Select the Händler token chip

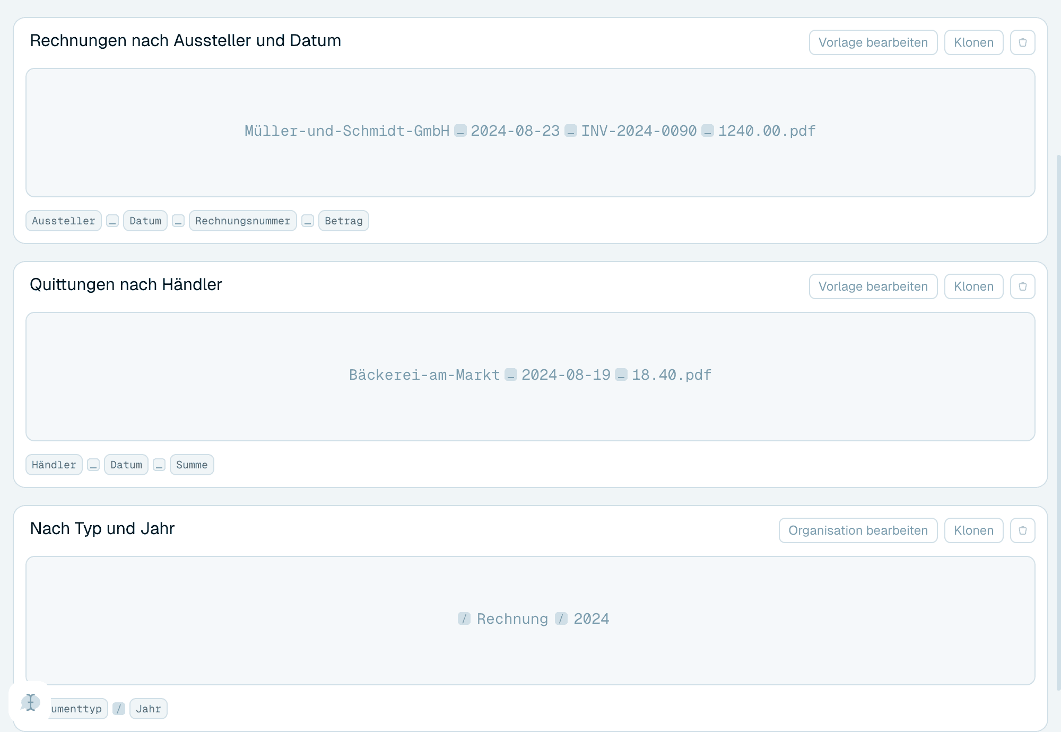(x=54, y=465)
